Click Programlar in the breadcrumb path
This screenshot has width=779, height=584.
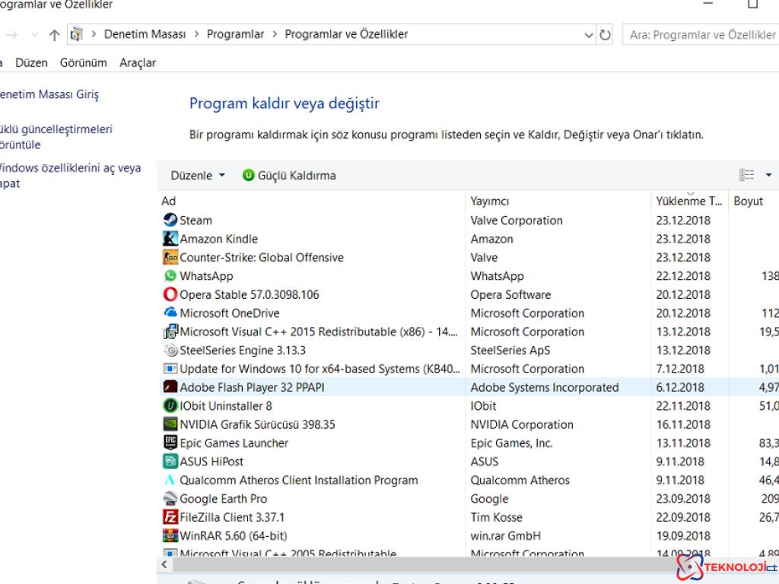coord(235,34)
